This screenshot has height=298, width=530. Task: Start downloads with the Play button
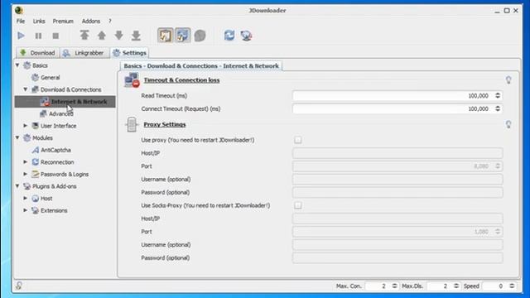click(x=21, y=36)
